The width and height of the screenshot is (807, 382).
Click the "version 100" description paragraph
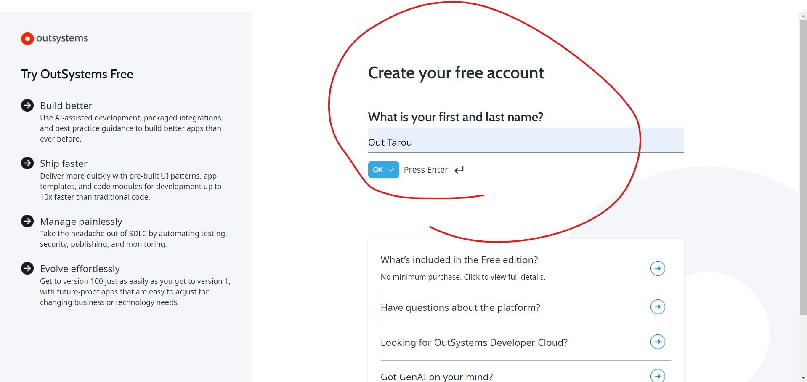[x=135, y=291]
